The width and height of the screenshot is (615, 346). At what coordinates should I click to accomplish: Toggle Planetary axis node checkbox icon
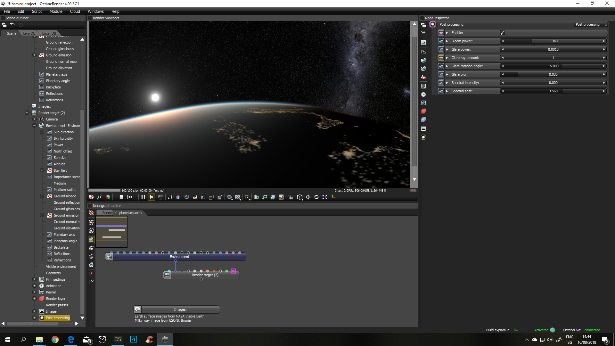(42, 74)
